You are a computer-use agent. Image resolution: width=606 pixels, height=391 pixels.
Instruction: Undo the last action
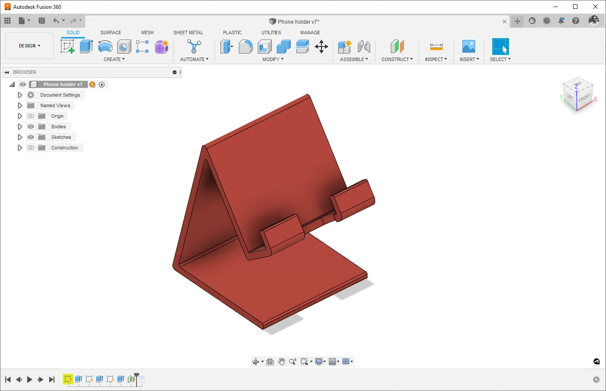click(x=56, y=21)
